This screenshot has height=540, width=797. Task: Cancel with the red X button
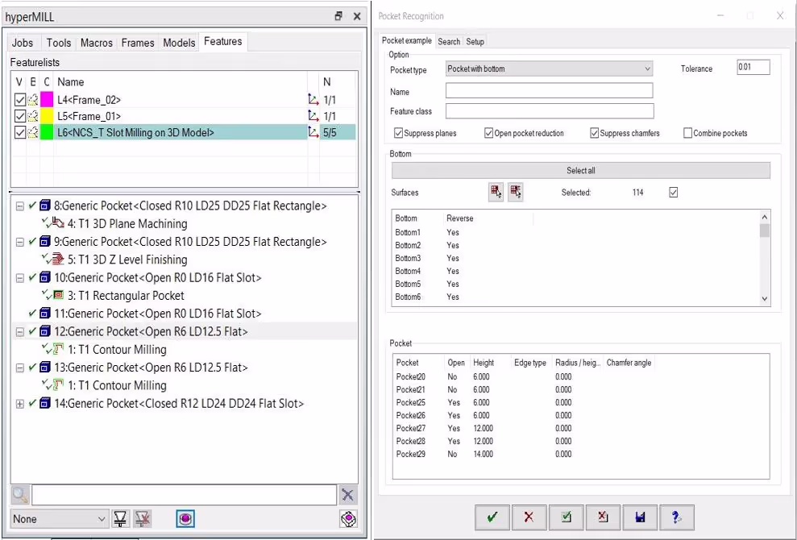tap(529, 517)
